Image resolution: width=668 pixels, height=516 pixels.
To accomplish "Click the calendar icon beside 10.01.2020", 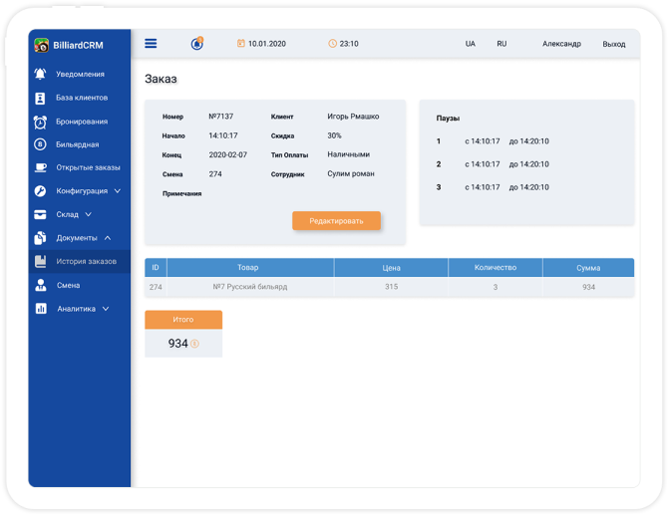I will (240, 44).
